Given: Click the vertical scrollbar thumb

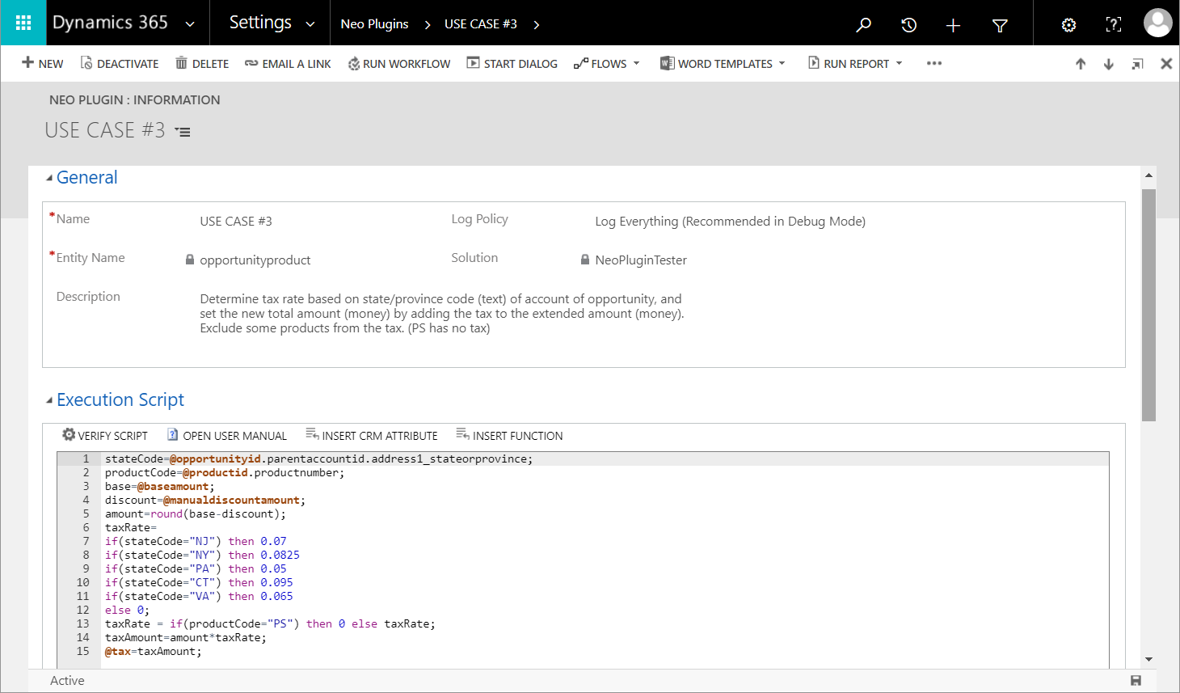Looking at the screenshot, I should (x=1148, y=305).
